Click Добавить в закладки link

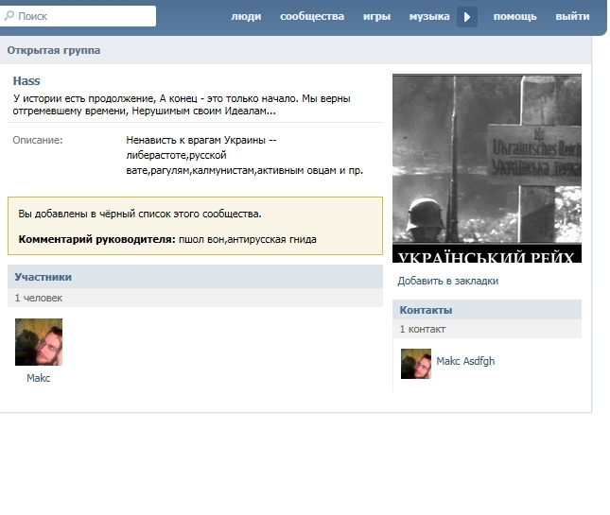pyautogui.click(x=447, y=281)
